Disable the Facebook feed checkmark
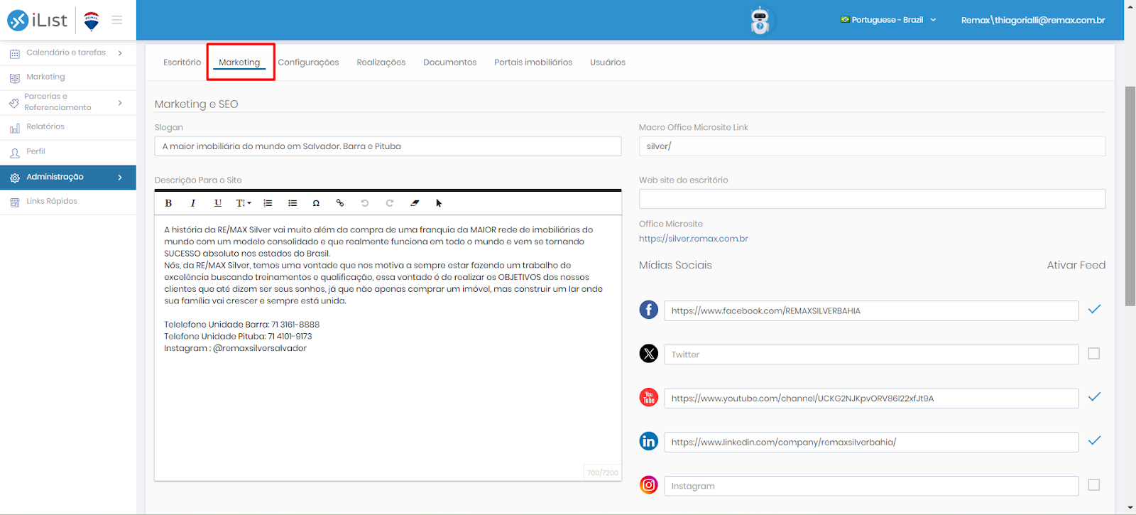 coord(1094,309)
